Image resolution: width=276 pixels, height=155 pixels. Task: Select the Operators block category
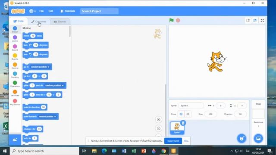15,84
